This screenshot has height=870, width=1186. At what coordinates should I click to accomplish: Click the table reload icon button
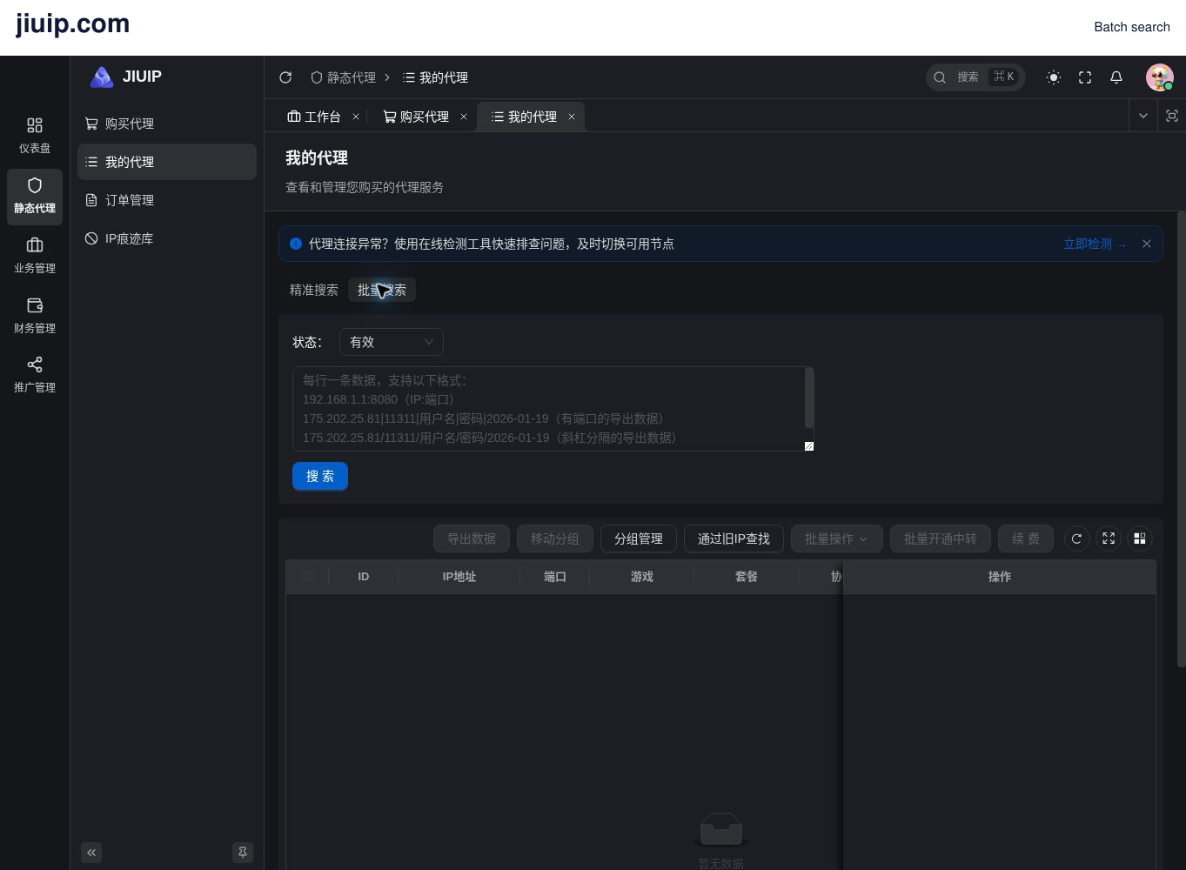(x=1076, y=539)
